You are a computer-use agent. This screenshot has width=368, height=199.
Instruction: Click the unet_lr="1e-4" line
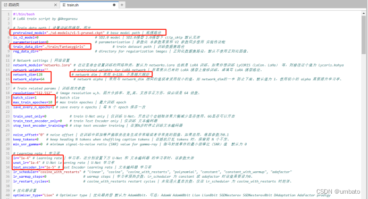click(27, 163)
